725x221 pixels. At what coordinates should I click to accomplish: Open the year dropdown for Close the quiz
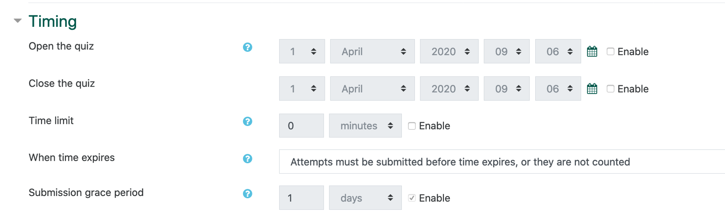(449, 88)
